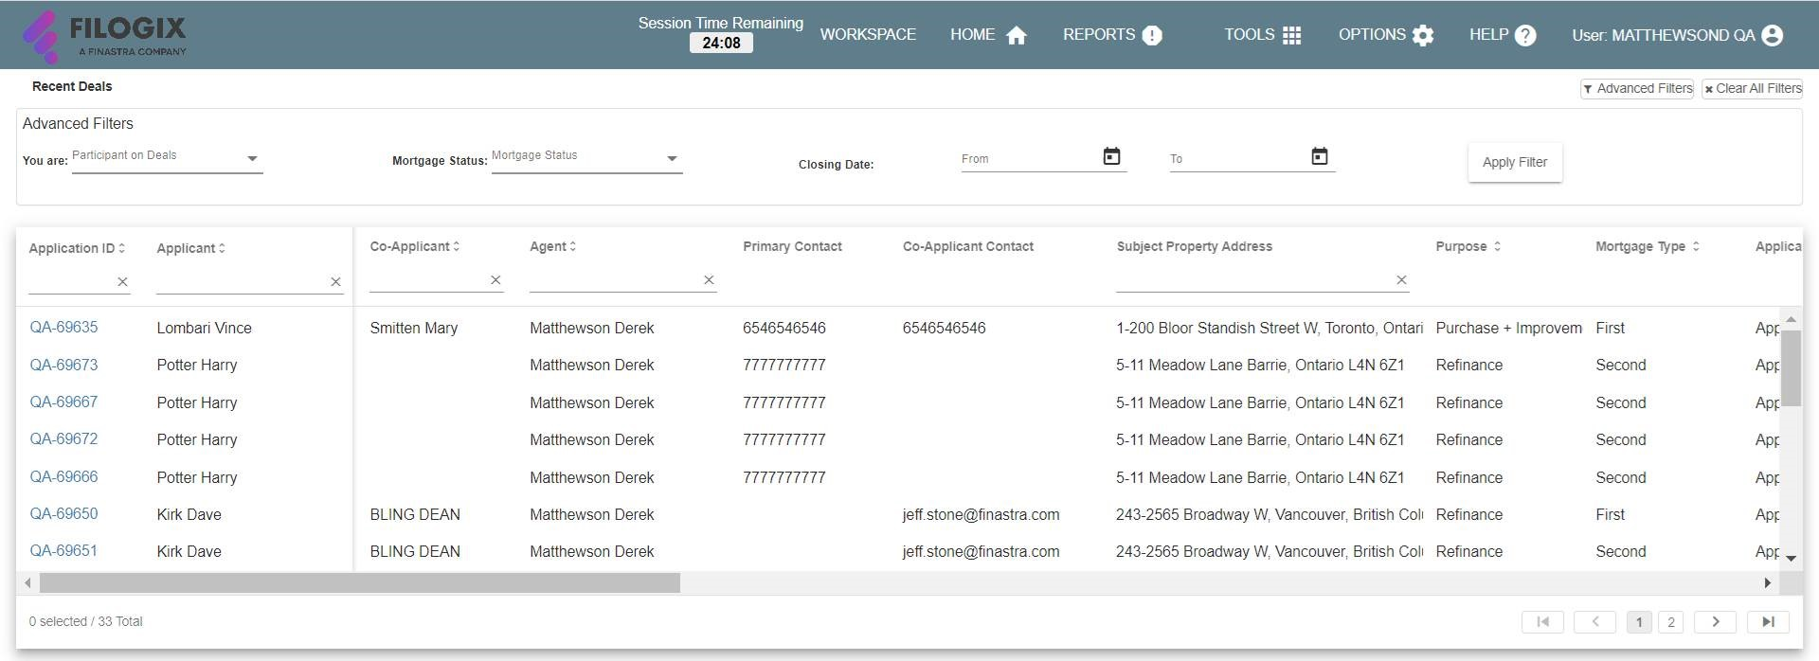Open the user account profile icon
The height and width of the screenshot is (661, 1819).
1772,36
